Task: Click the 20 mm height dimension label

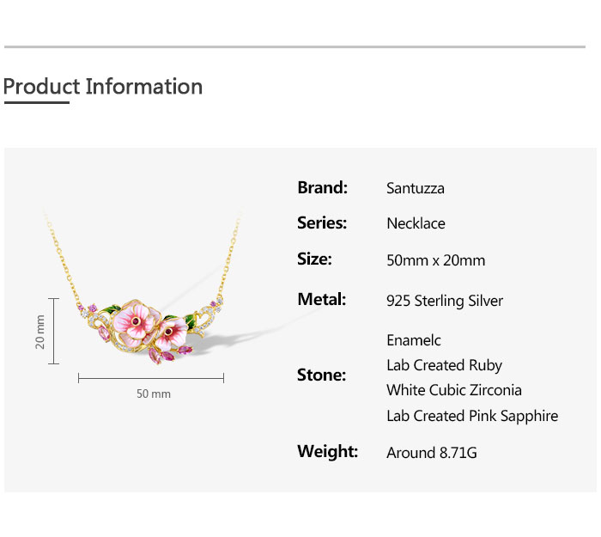Action: click(39, 331)
